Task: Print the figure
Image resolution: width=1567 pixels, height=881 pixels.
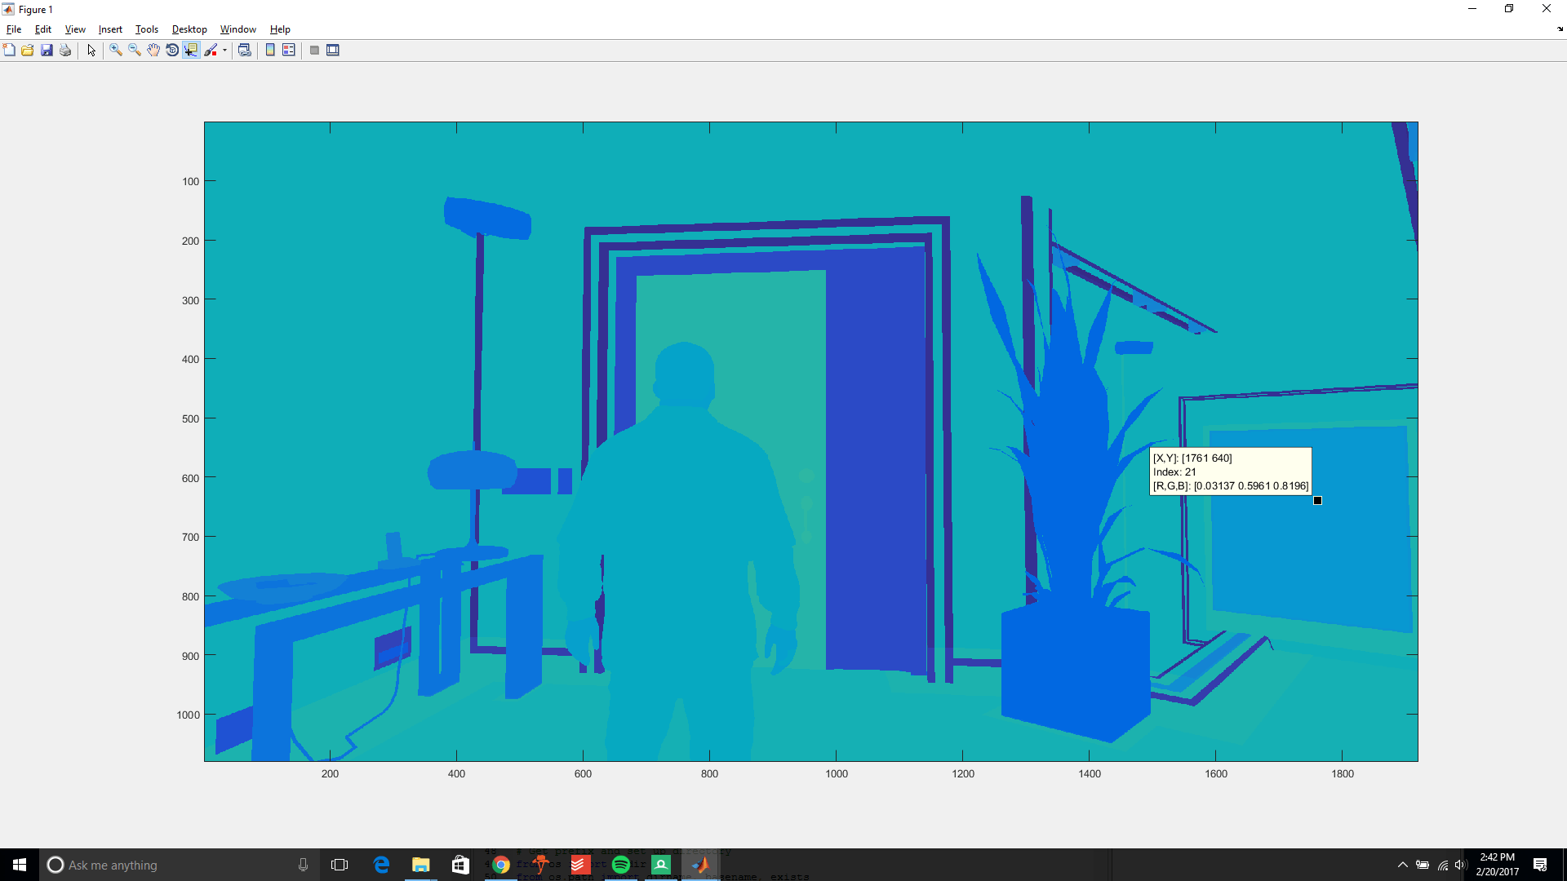Action: (x=64, y=50)
